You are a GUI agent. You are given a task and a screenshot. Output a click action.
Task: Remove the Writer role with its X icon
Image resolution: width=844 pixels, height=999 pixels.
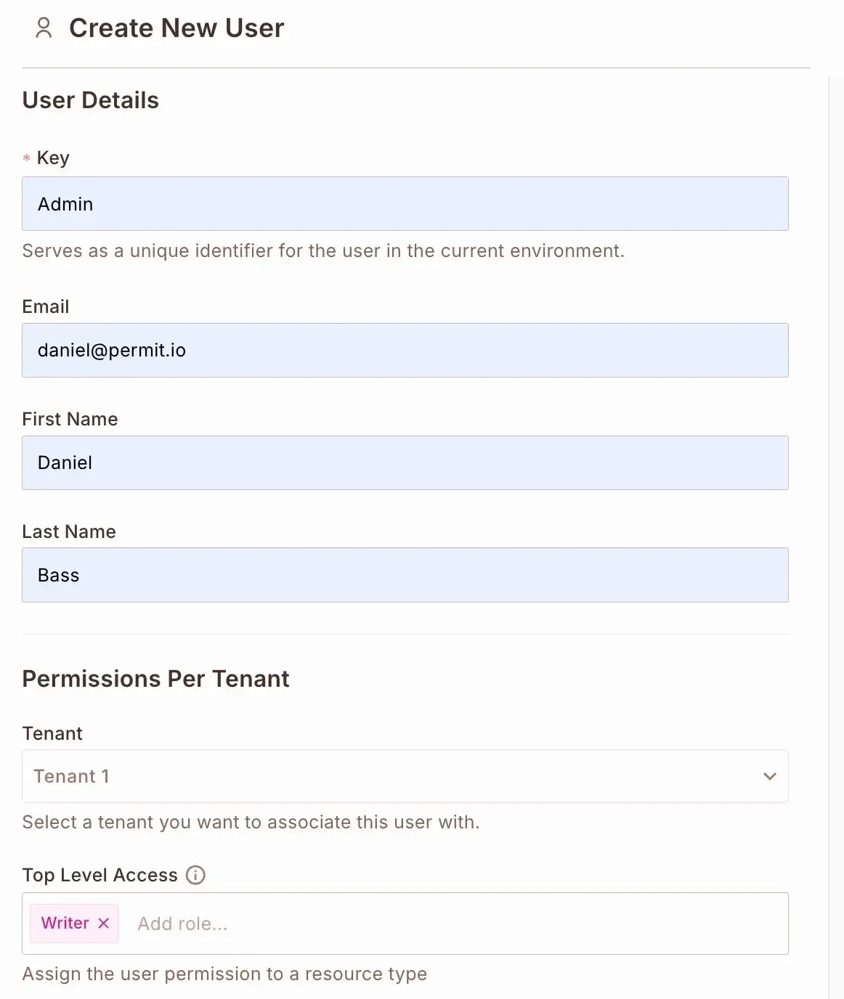[104, 923]
